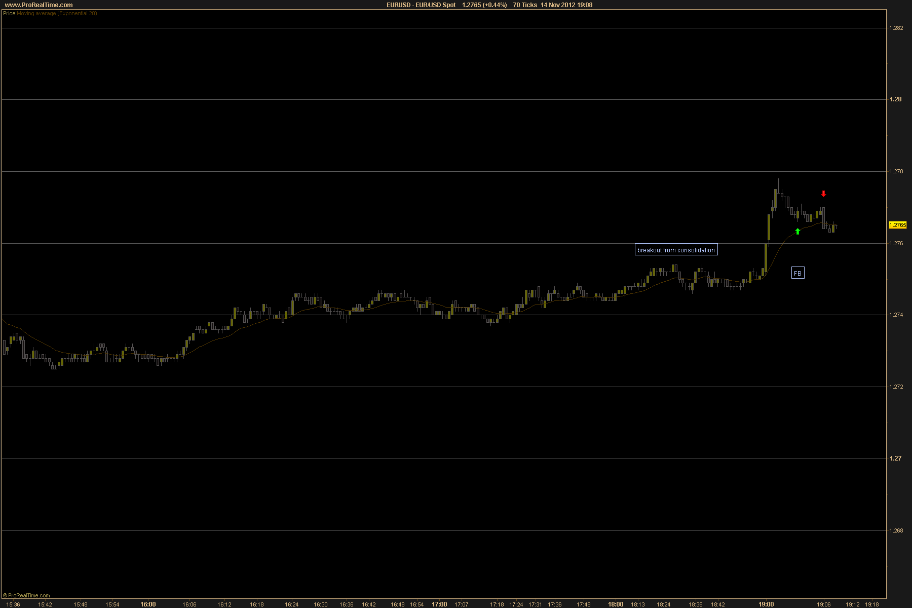Click the 1.28 price axis label

point(895,99)
